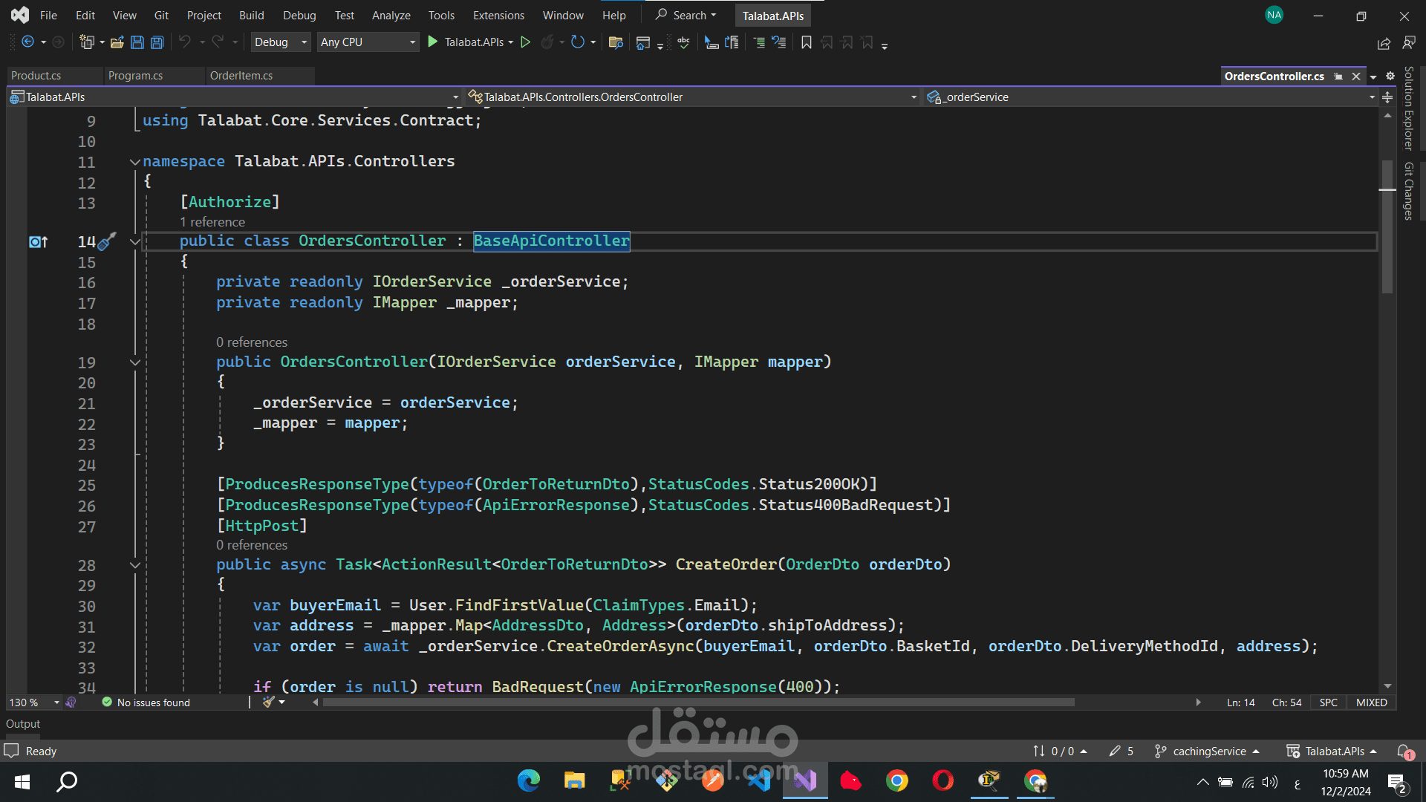Click the Navigate Backward arrow icon
The image size is (1426, 802).
[28, 42]
